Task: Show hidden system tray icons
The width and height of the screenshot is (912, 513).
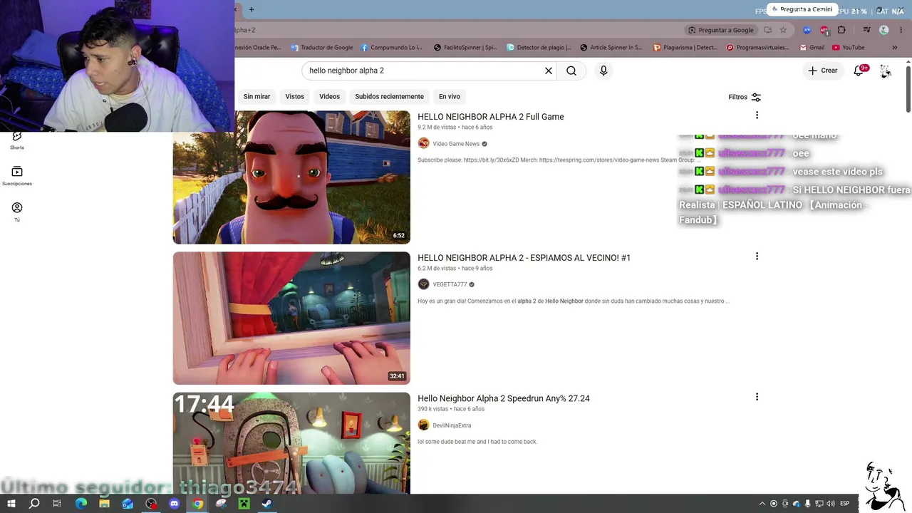Action: click(x=762, y=504)
